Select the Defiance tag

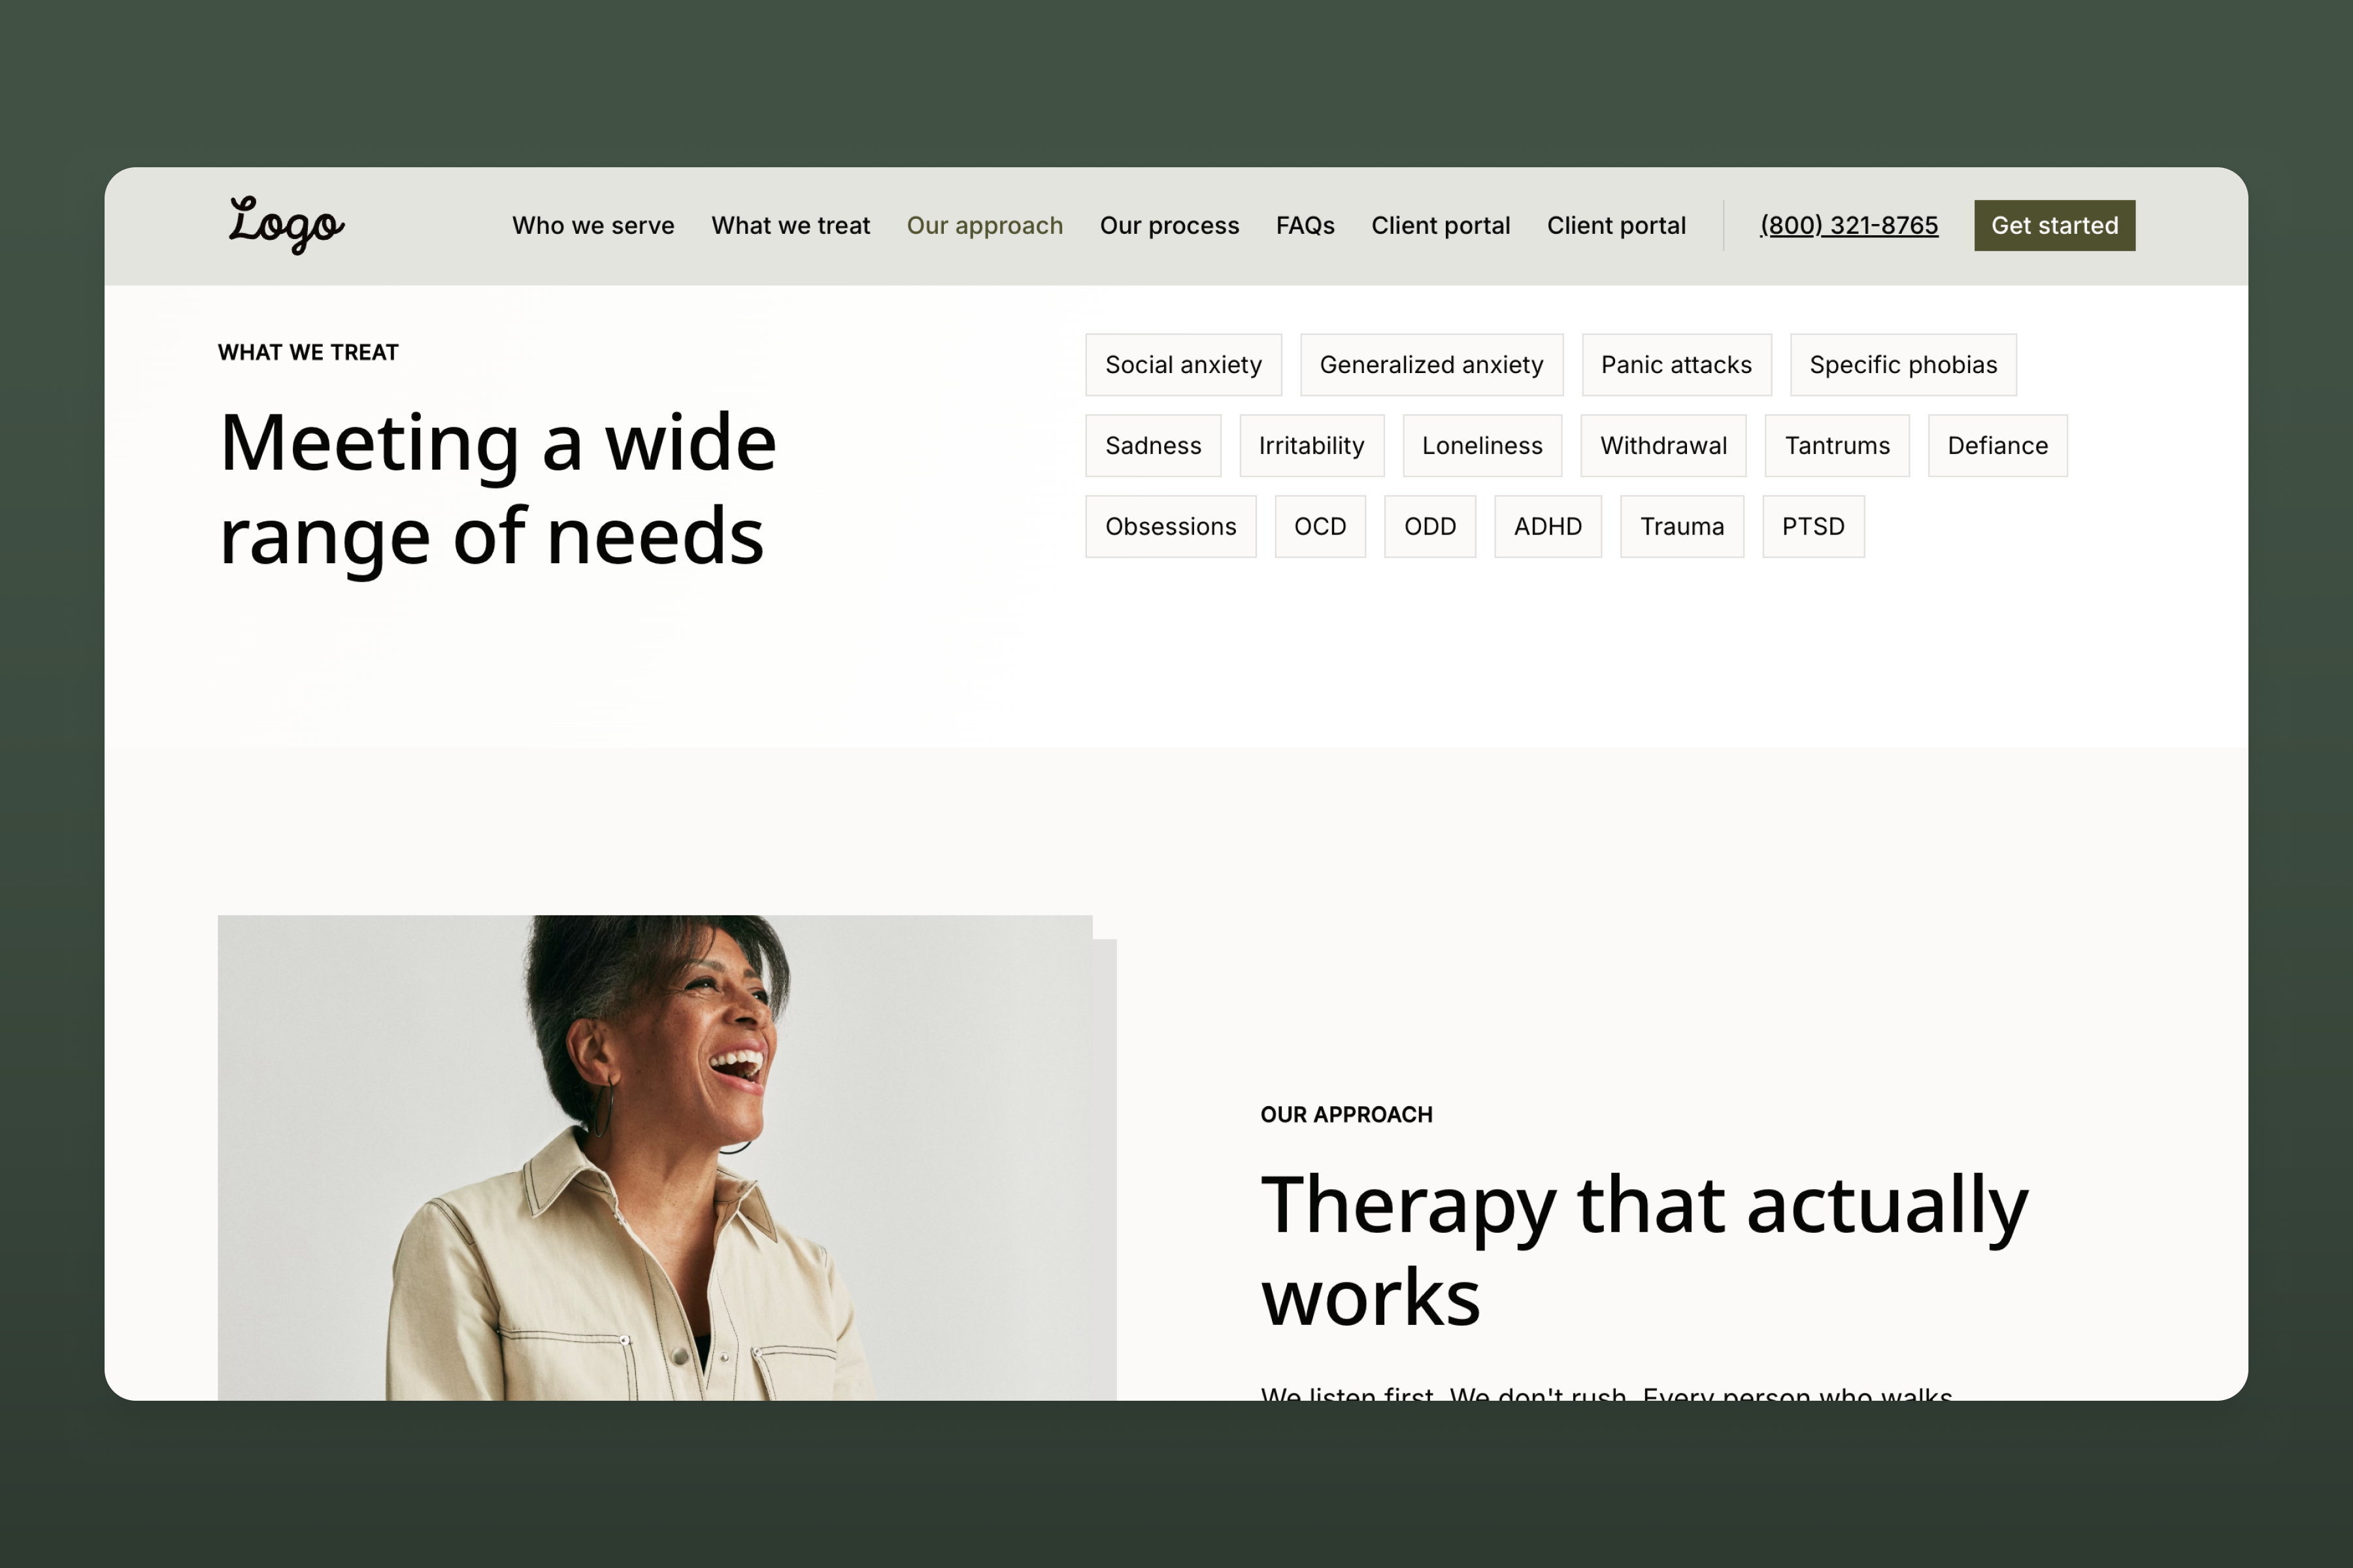coord(1997,446)
